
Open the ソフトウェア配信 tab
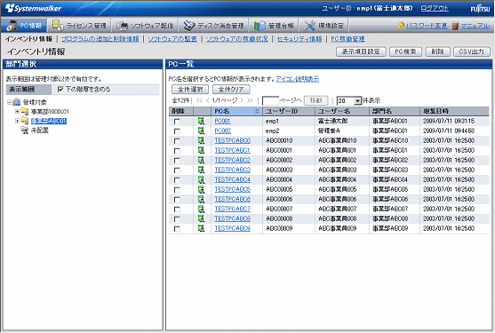pyautogui.click(x=145, y=26)
